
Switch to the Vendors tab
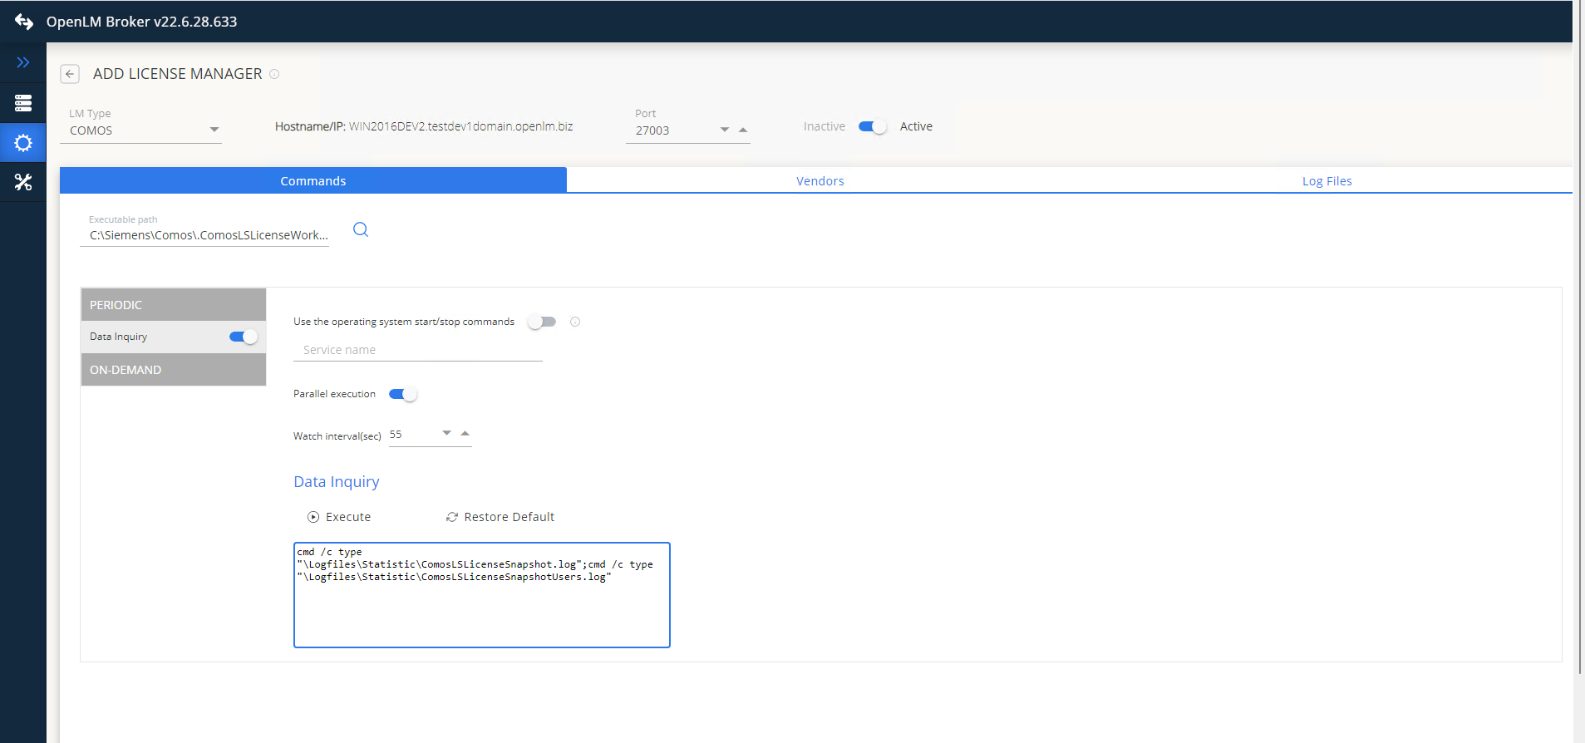pos(820,181)
